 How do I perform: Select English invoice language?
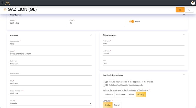coord(108,105)
